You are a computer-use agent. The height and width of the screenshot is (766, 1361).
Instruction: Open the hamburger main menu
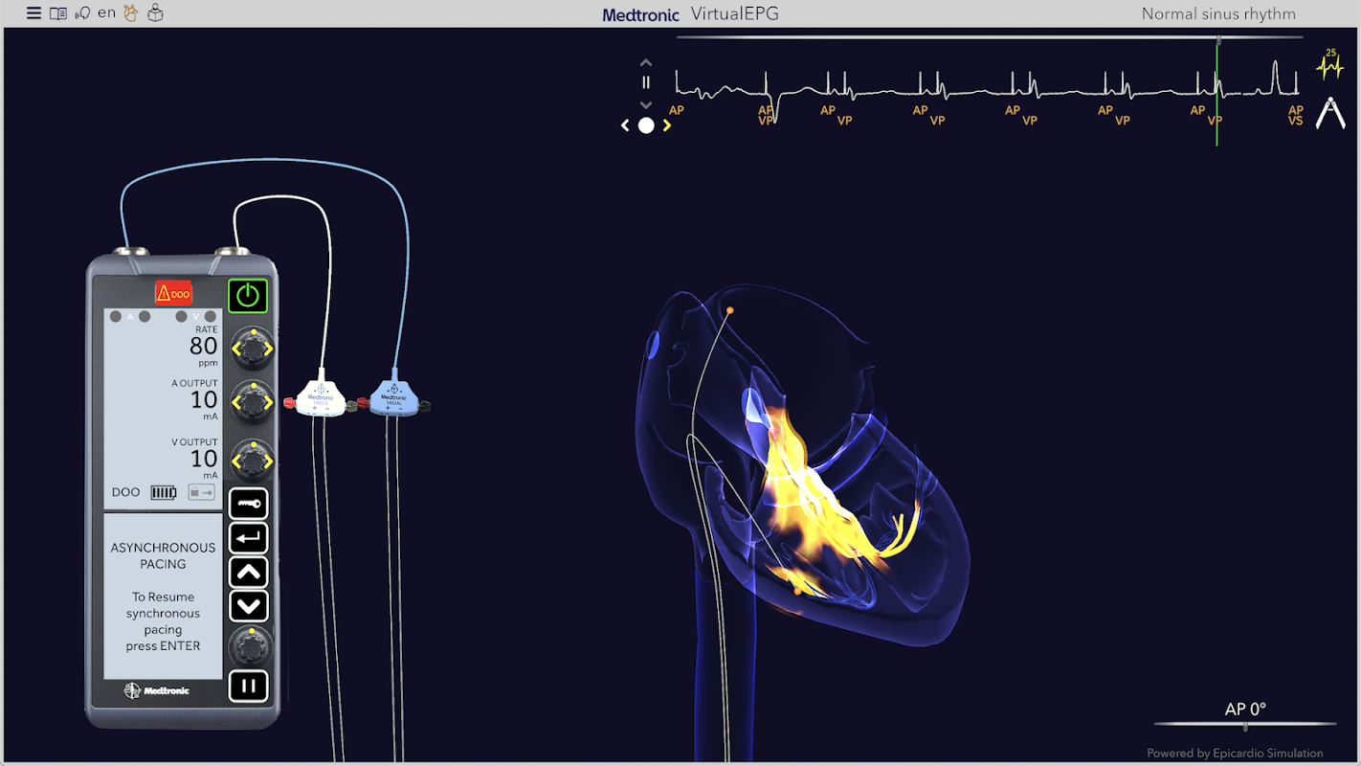coord(33,13)
